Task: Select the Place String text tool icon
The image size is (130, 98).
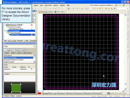Action: (112, 9)
